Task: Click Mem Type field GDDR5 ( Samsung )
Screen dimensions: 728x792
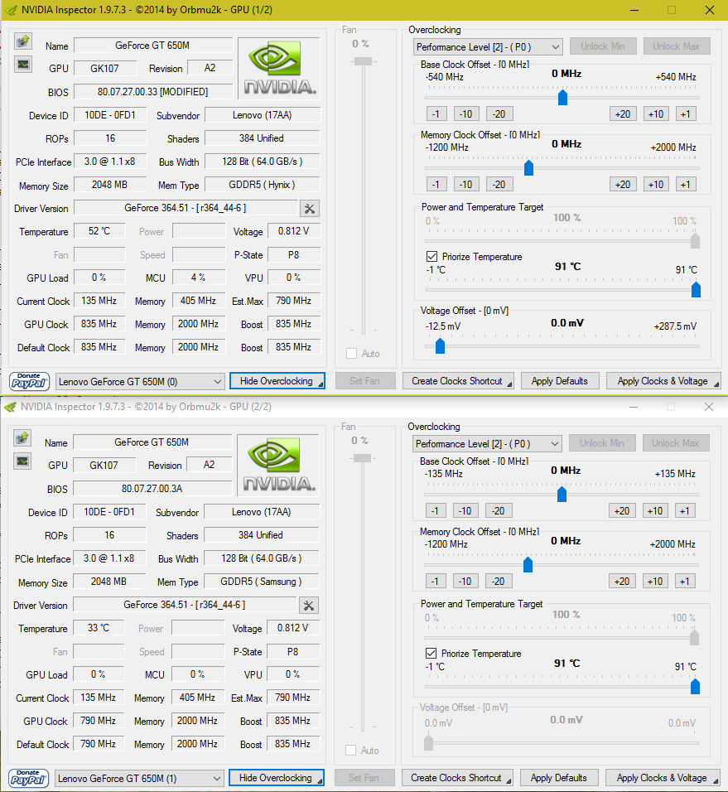Action: pos(261,582)
